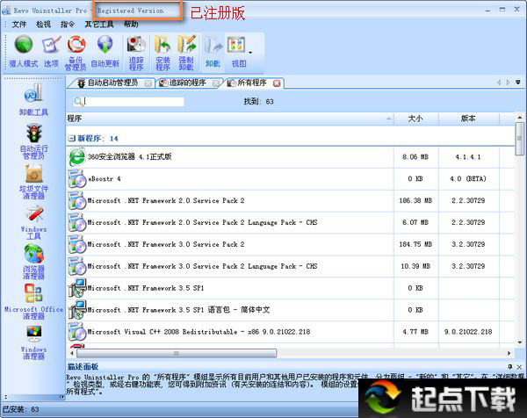Viewport: 527px width, 418px height.
Task: Open Microsoft Office Cleaner in sidebar
Action: tap(33, 302)
